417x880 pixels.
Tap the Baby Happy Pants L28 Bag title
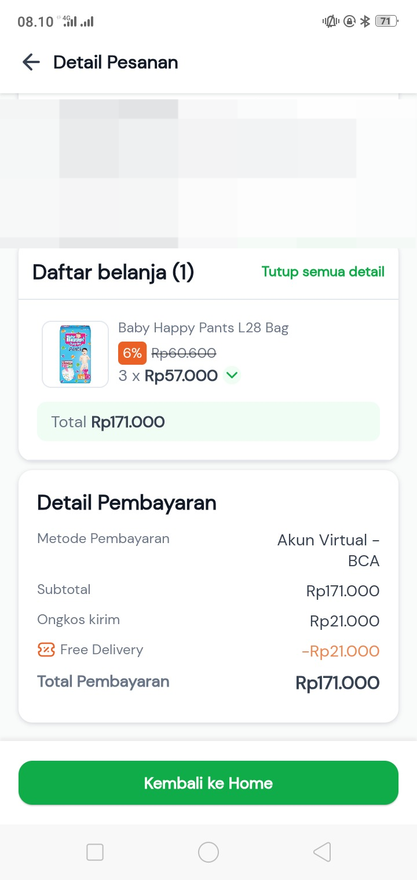click(x=203, y=328)
